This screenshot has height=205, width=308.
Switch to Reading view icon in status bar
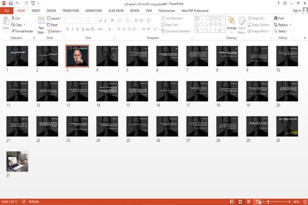[x=248, y=201]
